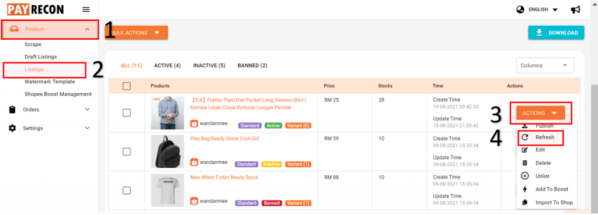Open the Play Bag Ready Stock link
Screen dimensions: 598x215
pyautogui.click(x=224, y=139)
